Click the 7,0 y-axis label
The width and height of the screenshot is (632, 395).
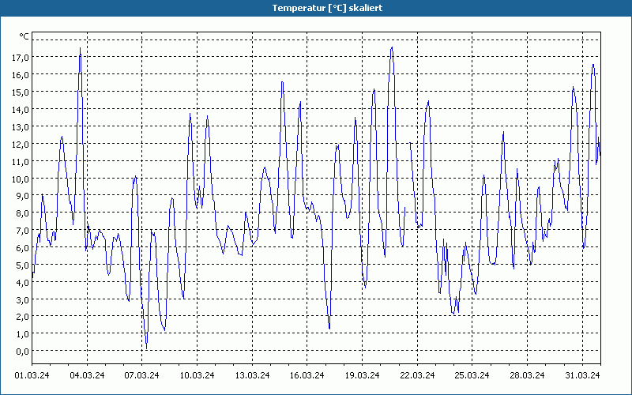[23, 230]
